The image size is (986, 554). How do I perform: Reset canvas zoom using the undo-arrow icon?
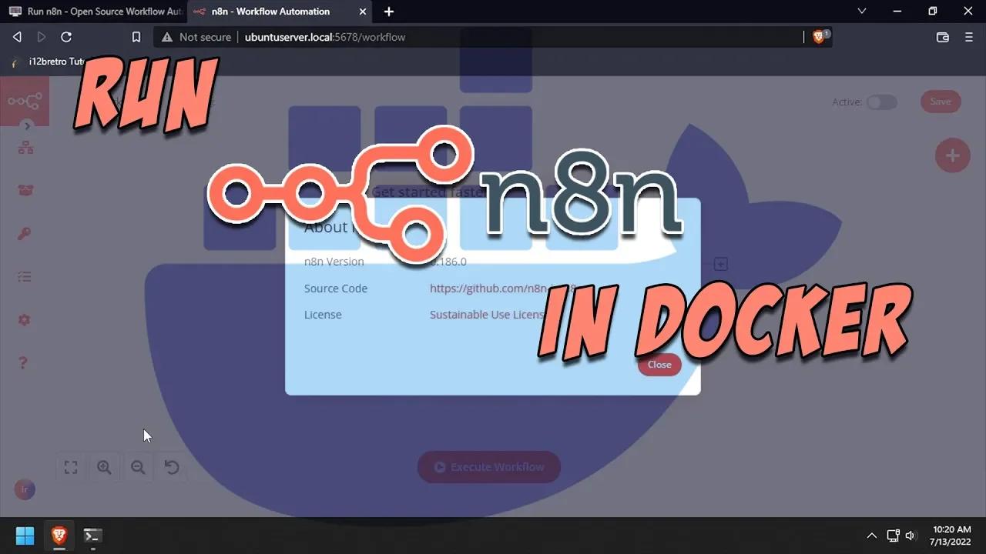pyautogui.click(x=172, y=467)
